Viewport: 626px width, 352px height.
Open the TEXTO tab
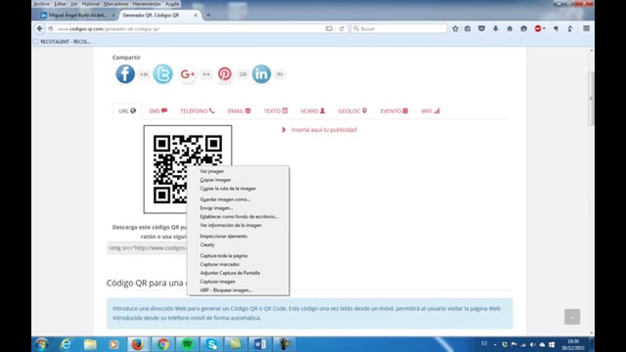[276, 111]
